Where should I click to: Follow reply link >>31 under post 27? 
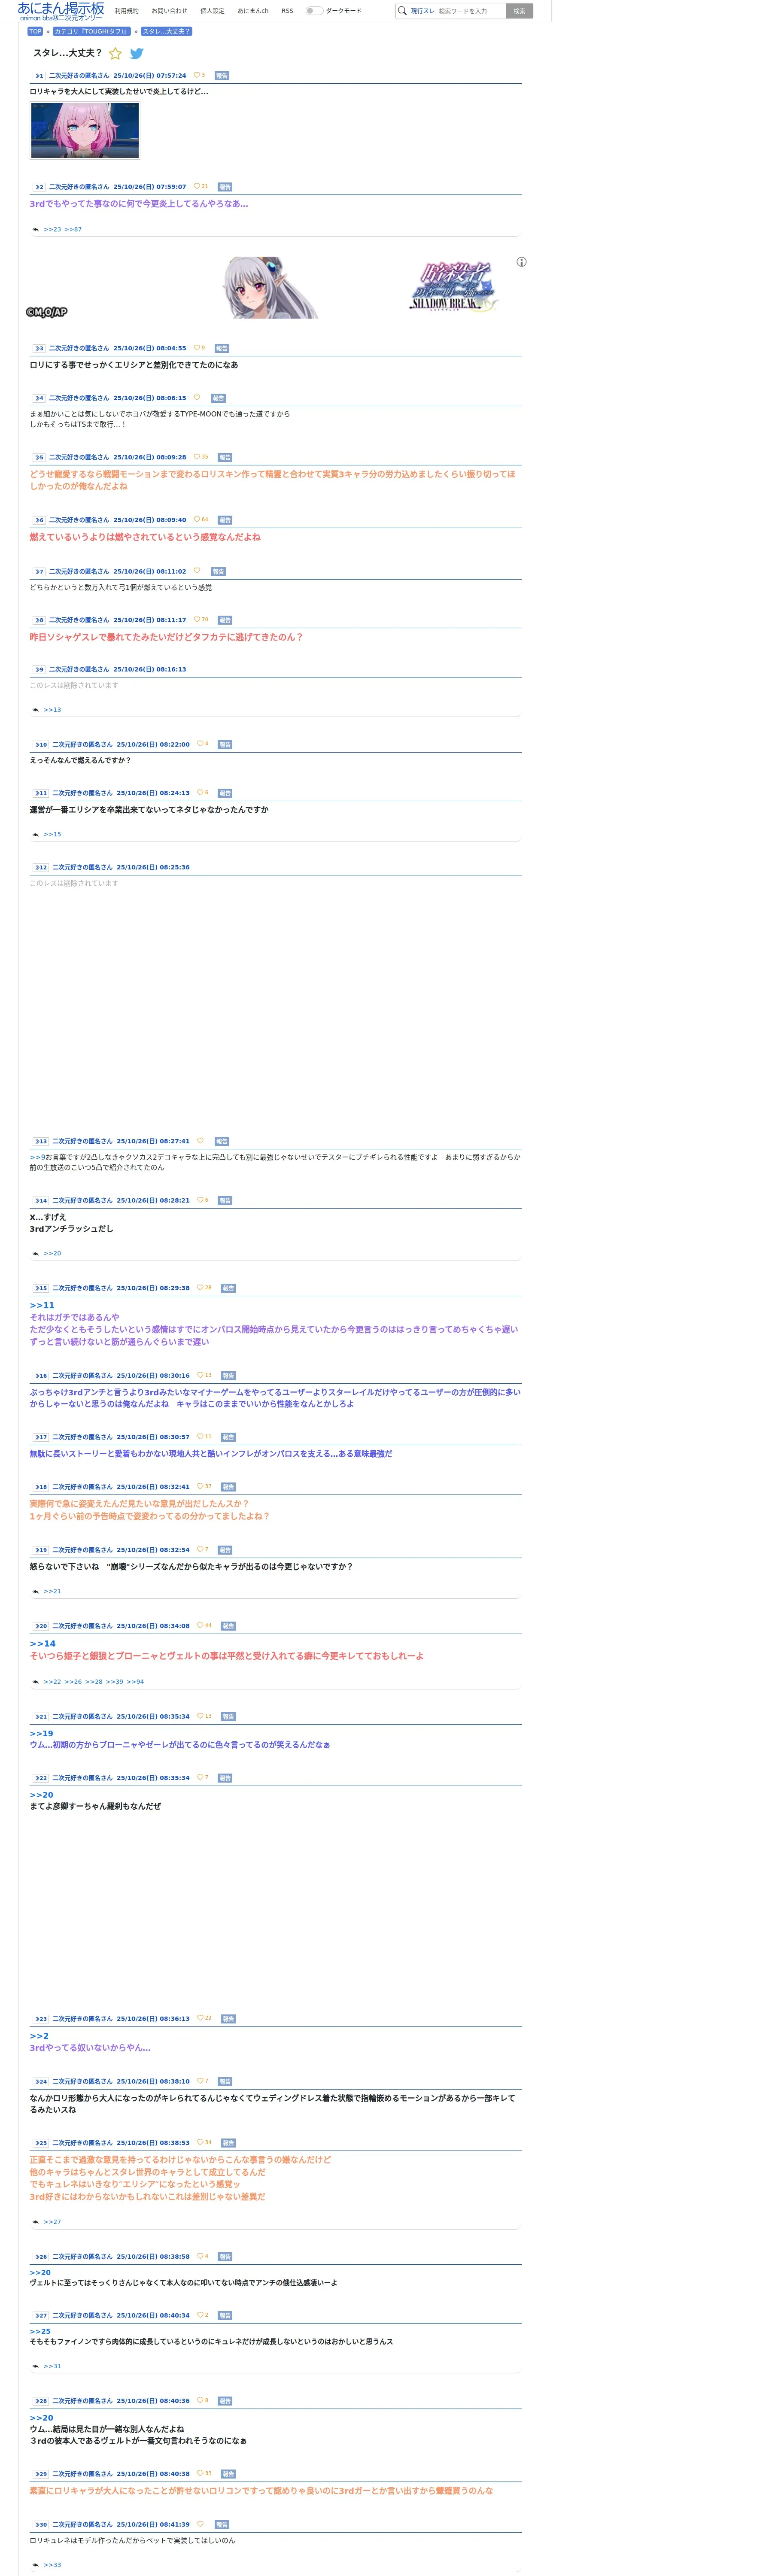52,2366
